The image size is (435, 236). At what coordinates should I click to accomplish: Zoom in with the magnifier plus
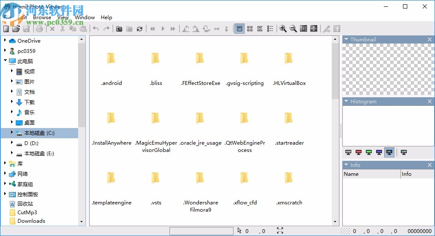283,29
